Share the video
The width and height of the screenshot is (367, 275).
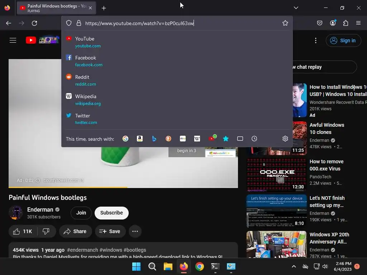[75, 231]
